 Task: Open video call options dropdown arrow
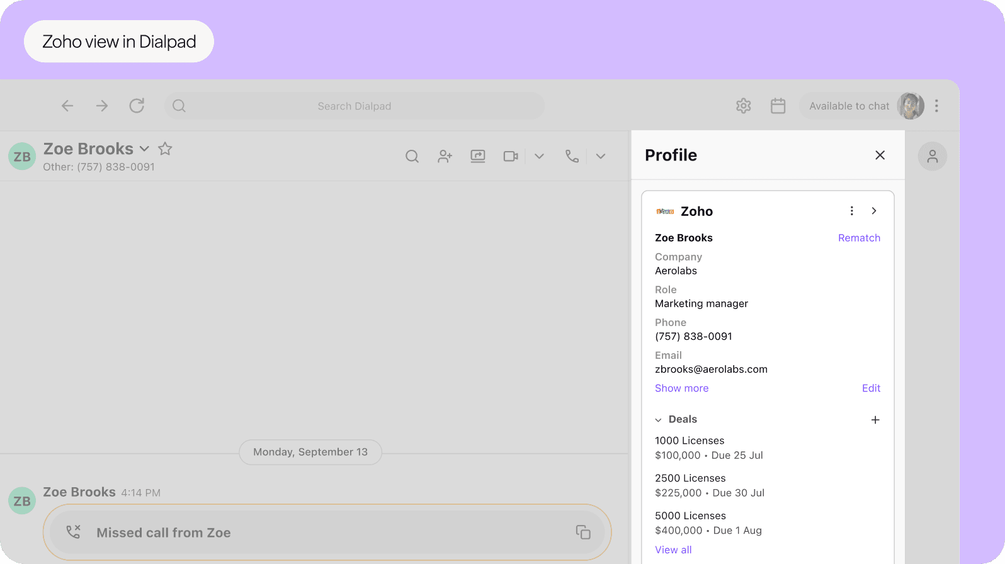click(539, 156)
